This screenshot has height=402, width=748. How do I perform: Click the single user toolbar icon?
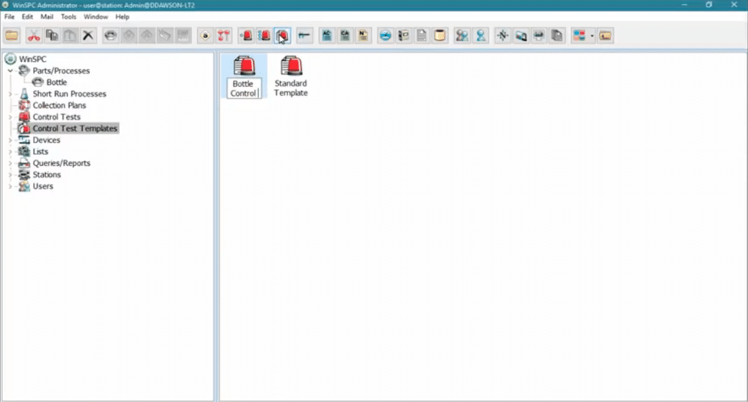point(481,36)
